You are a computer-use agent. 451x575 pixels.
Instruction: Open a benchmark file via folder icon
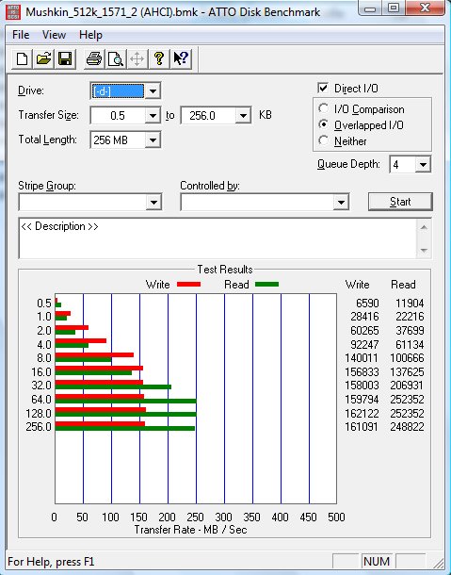(x=43, y=58)
